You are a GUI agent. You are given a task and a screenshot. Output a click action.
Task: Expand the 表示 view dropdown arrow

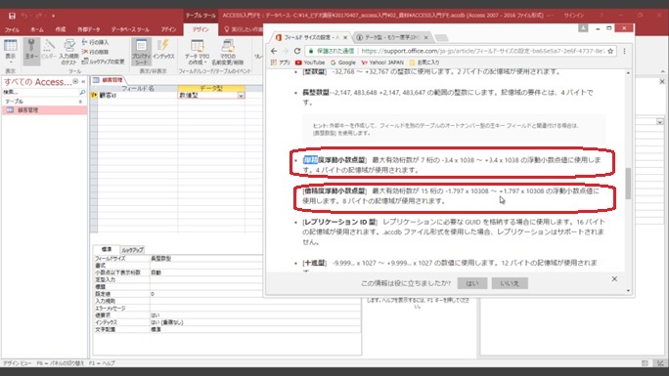(10, 63)
